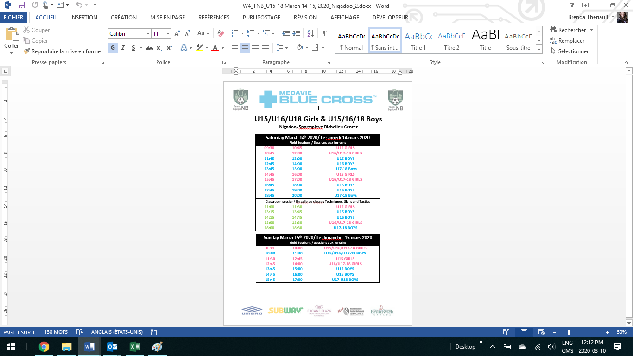The width and height of the screenshot is (633, 356).
Task: Click the 138 MOTS word count
Action: [56, 332]
